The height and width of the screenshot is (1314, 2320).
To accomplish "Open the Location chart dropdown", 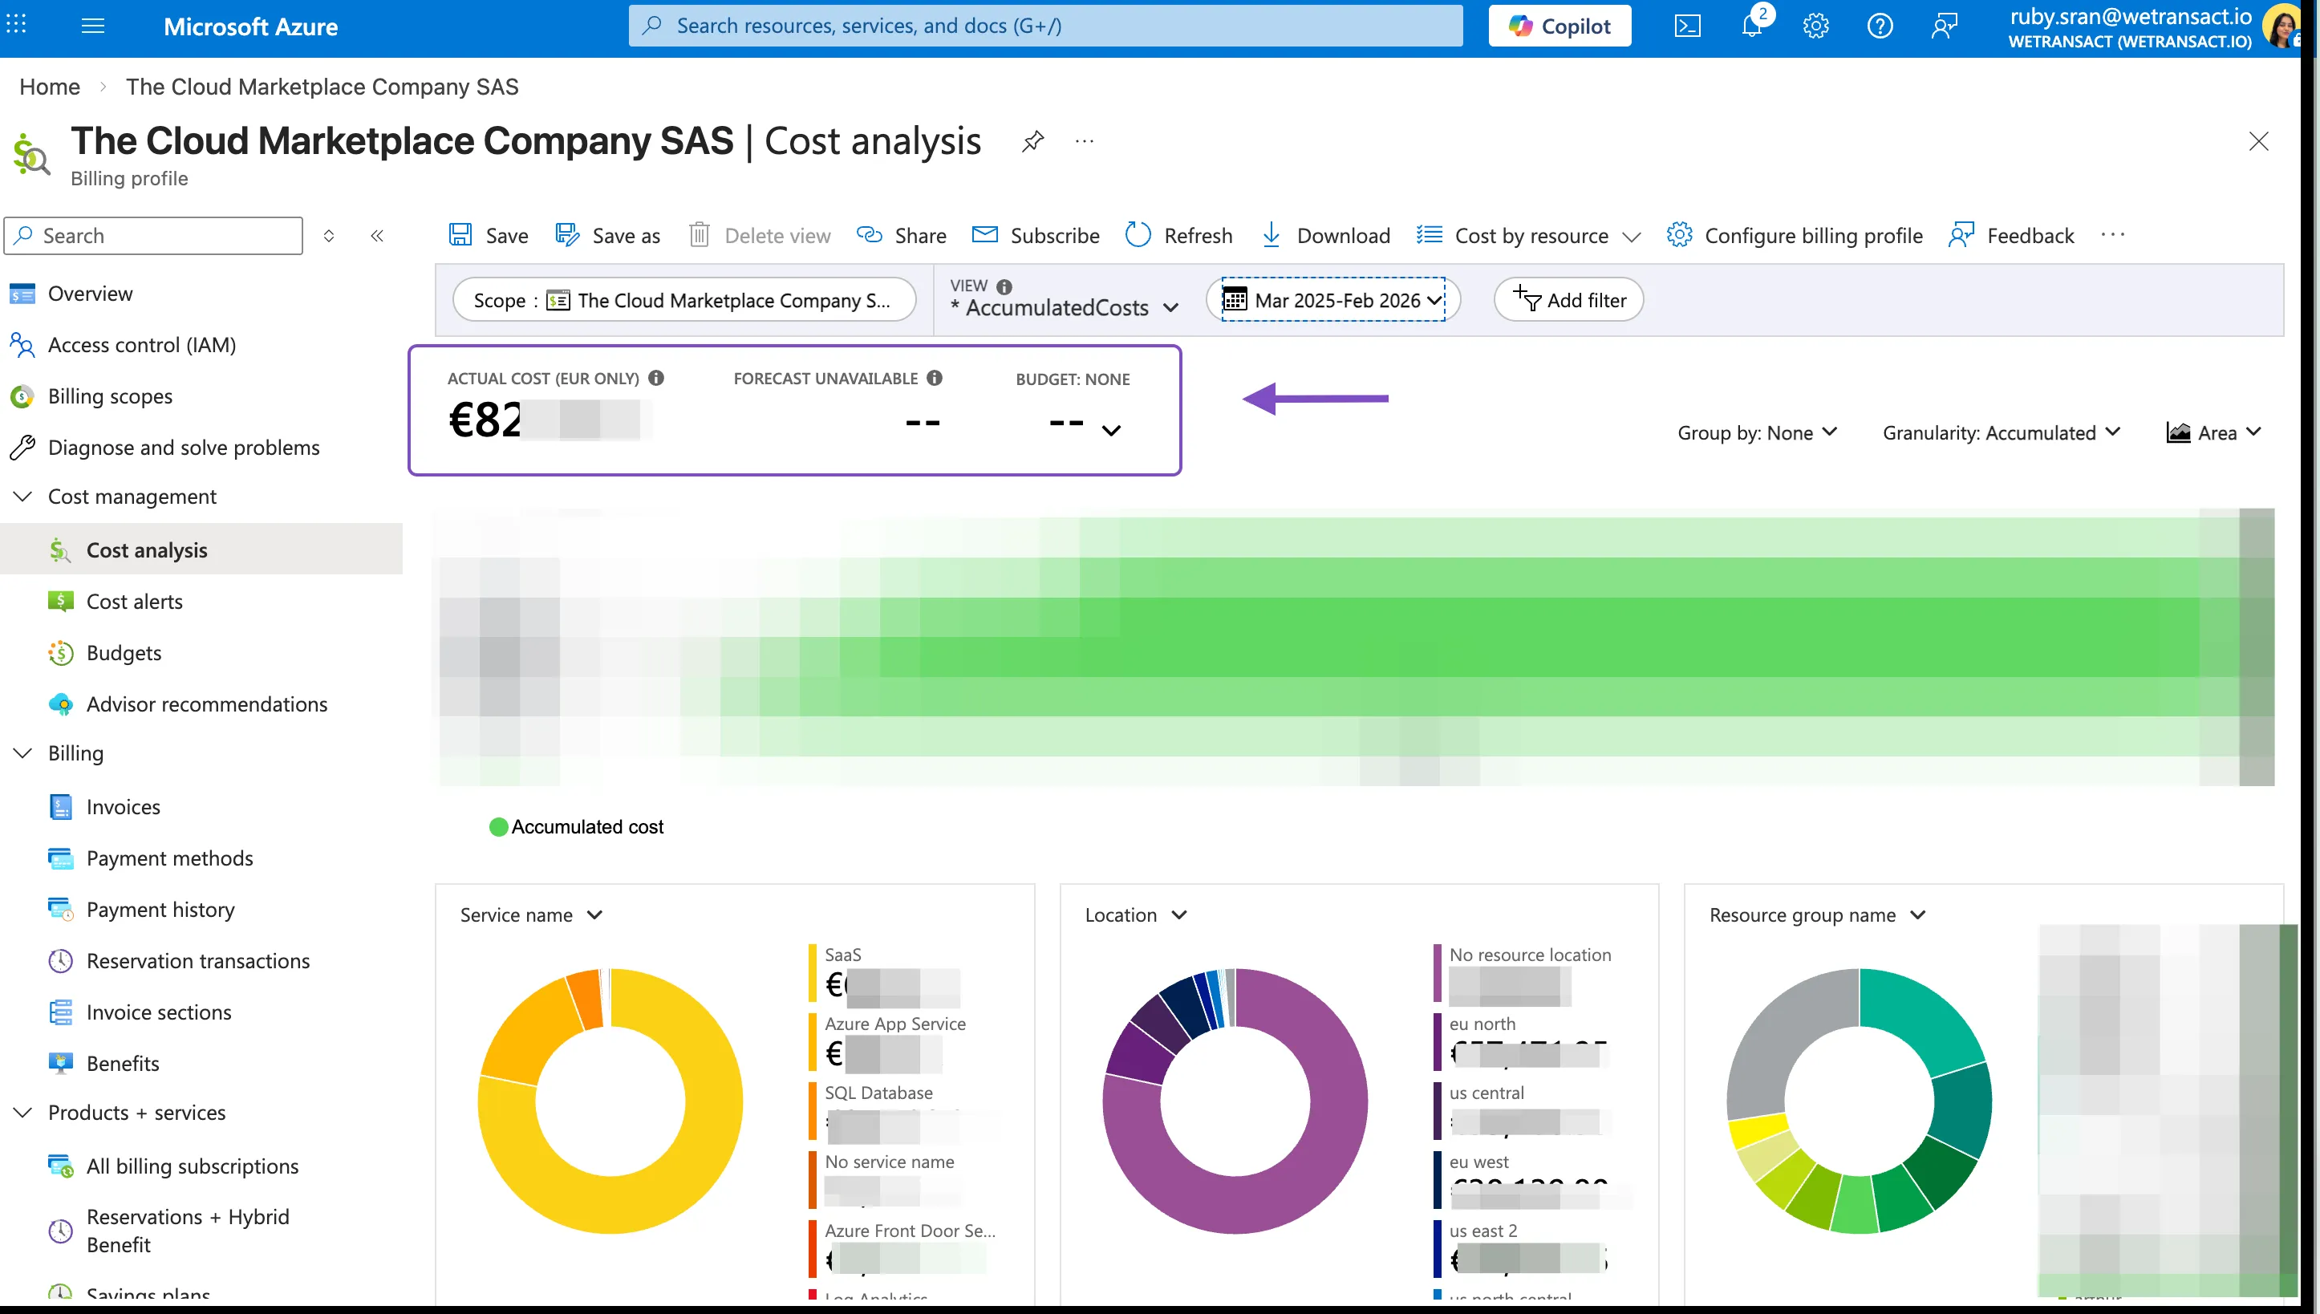I will (1136, 915).
